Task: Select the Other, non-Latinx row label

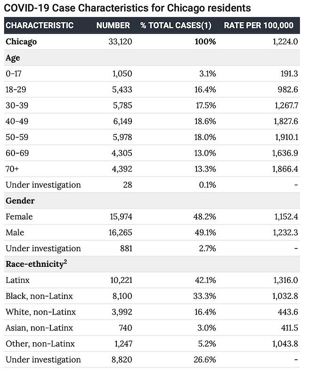Action: 41,344
